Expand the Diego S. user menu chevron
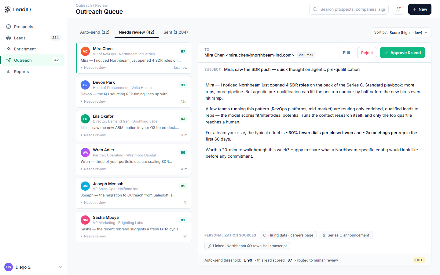This screenshot has height=275, width=440. pyautogui.click(x=61, y=267)
